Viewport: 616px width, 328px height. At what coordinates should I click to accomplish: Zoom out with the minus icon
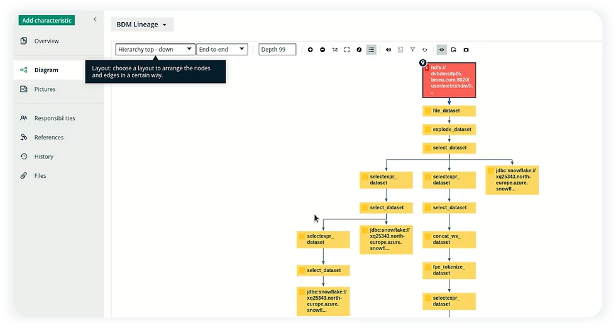click(x=322, y=50)
